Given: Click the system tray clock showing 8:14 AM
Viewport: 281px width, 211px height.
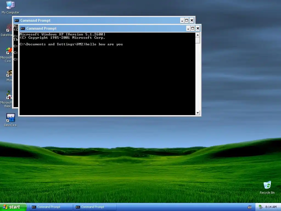Looking at the screenshot, I should tap(271, 207).
